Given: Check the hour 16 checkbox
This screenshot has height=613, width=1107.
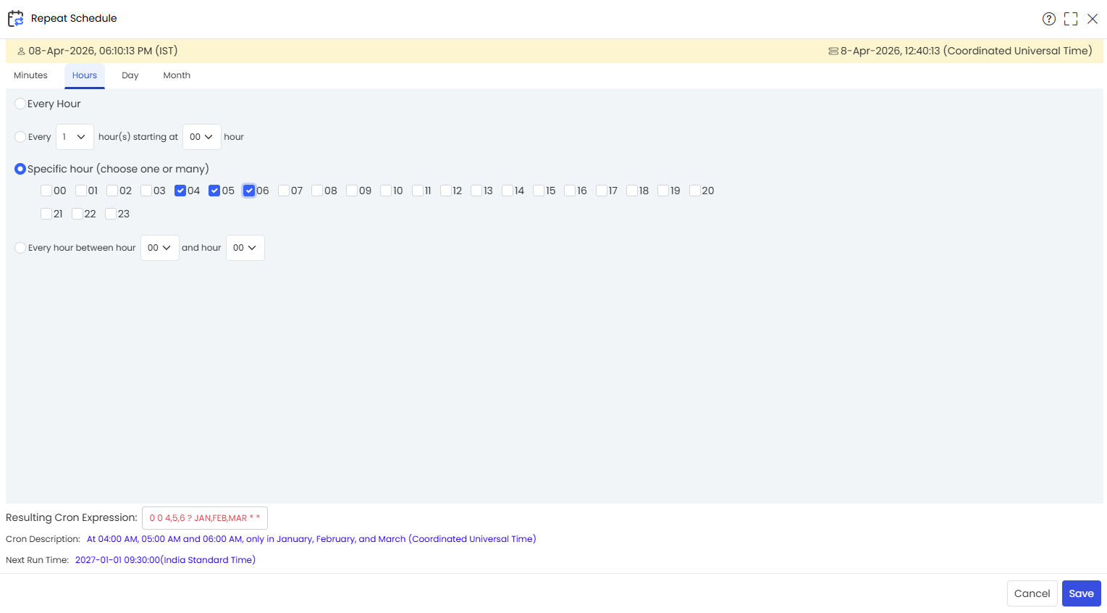Looking at the screenshot, I should click(570, 191).
